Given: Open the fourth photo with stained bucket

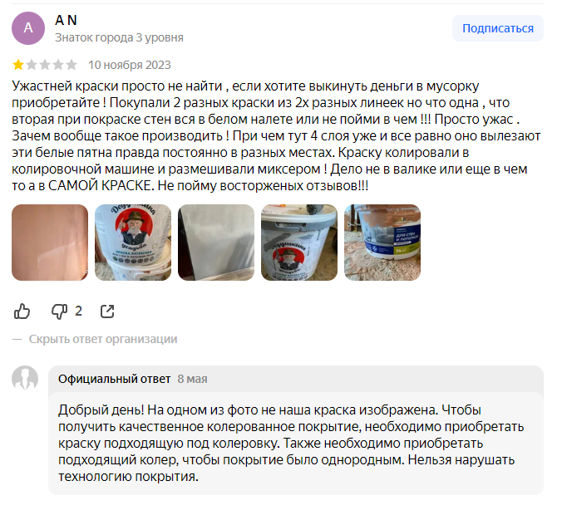Looking at the screenshot, I should (299, 243).
